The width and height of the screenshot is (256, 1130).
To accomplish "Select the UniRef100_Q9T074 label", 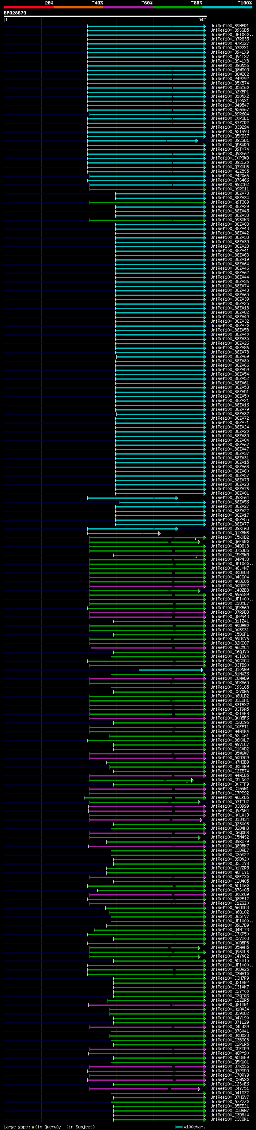I will pos(229,149).
